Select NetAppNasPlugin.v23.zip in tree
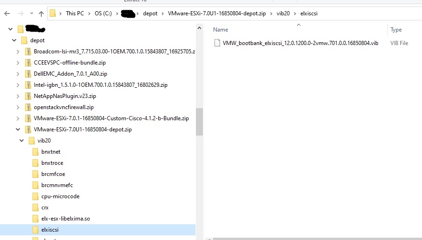422x240 pixels. [x=65, y=96]
